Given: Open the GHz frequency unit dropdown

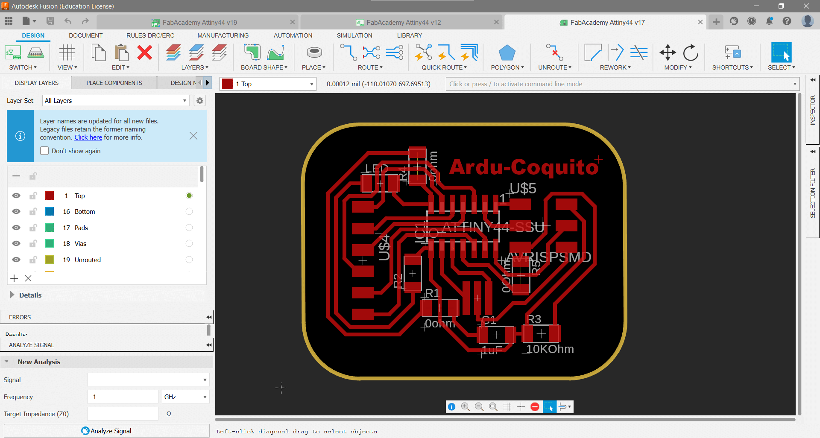Looking at the screenshot, I should point(185,397).
